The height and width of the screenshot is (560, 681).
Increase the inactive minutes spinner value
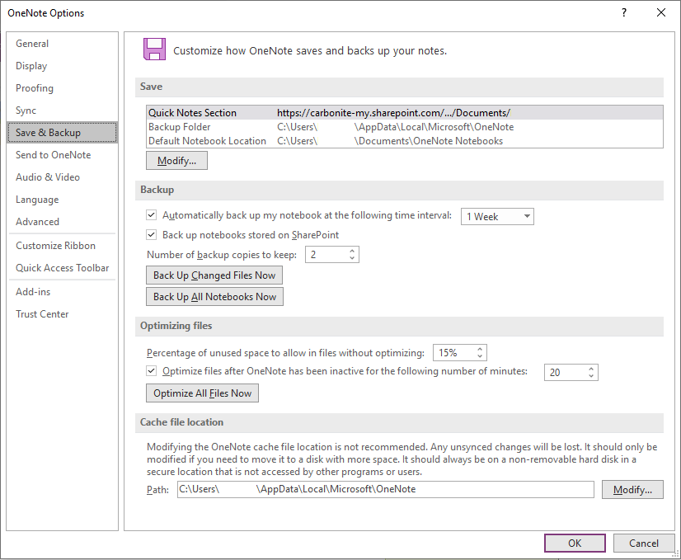(x=591, y=369)
